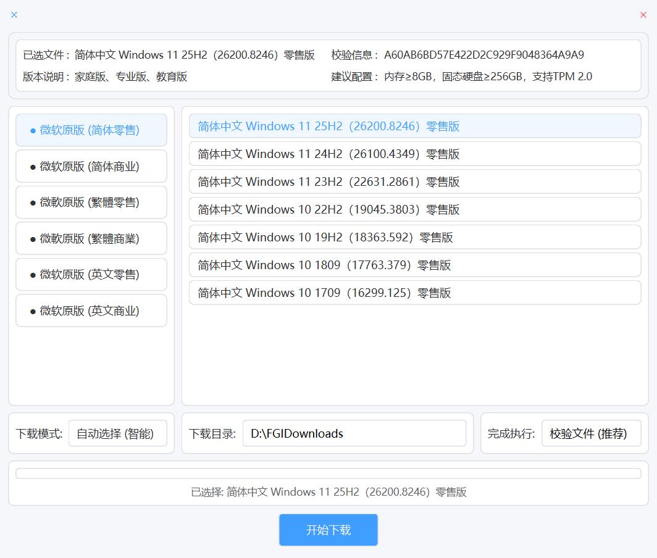The image size is (657, 558).
Task: Select the 微软原版 (英文零售) category
Action: point(91,274)
